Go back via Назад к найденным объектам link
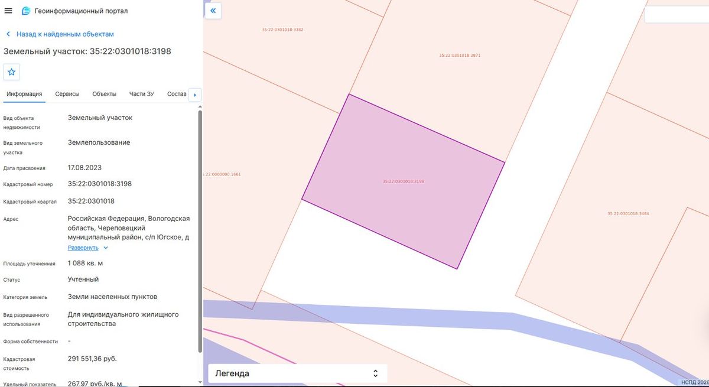Image resolution: width=709 pixels, height=387 pixels. pyautogui.click(x=65, y=34)
